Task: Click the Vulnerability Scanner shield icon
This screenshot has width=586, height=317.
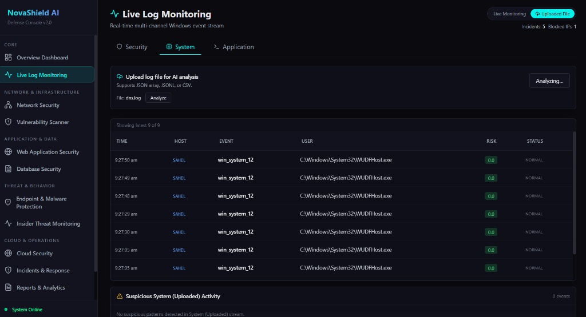Action: [8, 122]
